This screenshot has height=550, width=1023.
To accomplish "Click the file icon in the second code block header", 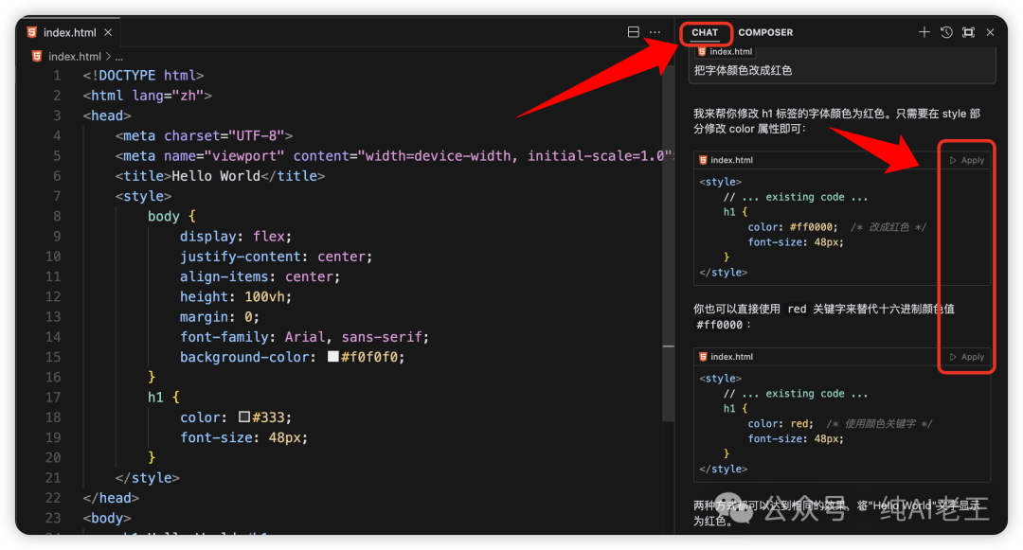I will click(x=703, y=357).
